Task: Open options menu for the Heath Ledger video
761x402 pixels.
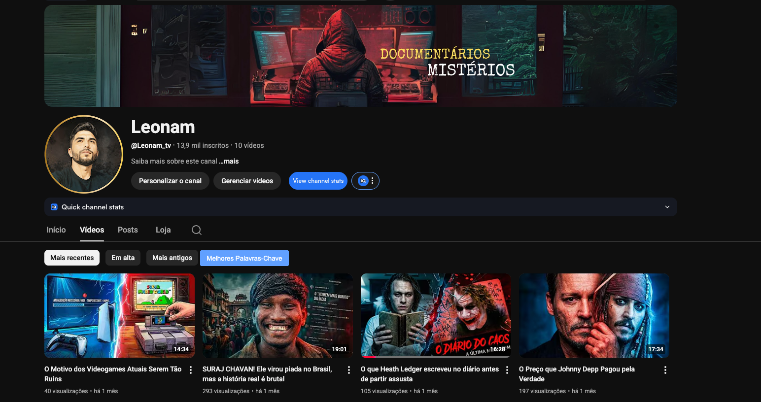Action: [507, 370]
